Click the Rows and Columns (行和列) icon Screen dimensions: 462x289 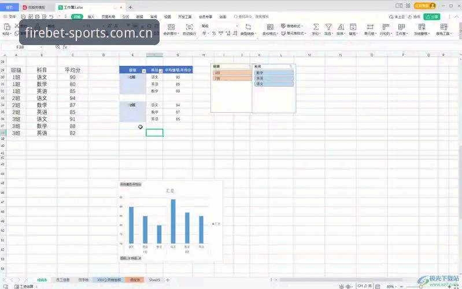click(386, 27)
